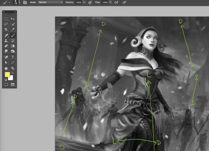The image size is (209, 151).
Task: Click the Flow 100% value field
Action: click(105, 2)
